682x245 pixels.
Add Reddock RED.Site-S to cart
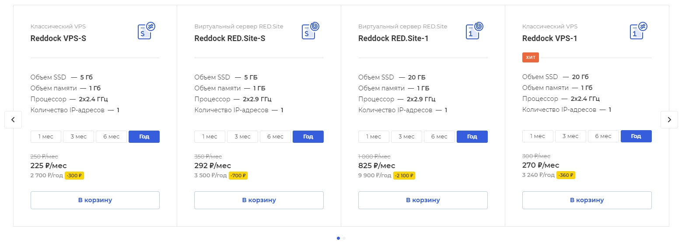pyautogui.click(x=259, y=200)
